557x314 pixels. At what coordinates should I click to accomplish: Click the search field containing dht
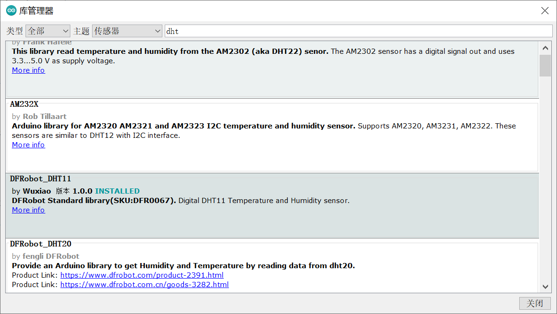pos(359,31)
